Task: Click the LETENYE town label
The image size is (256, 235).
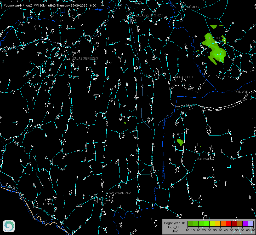Action: [x=46, y=204]
